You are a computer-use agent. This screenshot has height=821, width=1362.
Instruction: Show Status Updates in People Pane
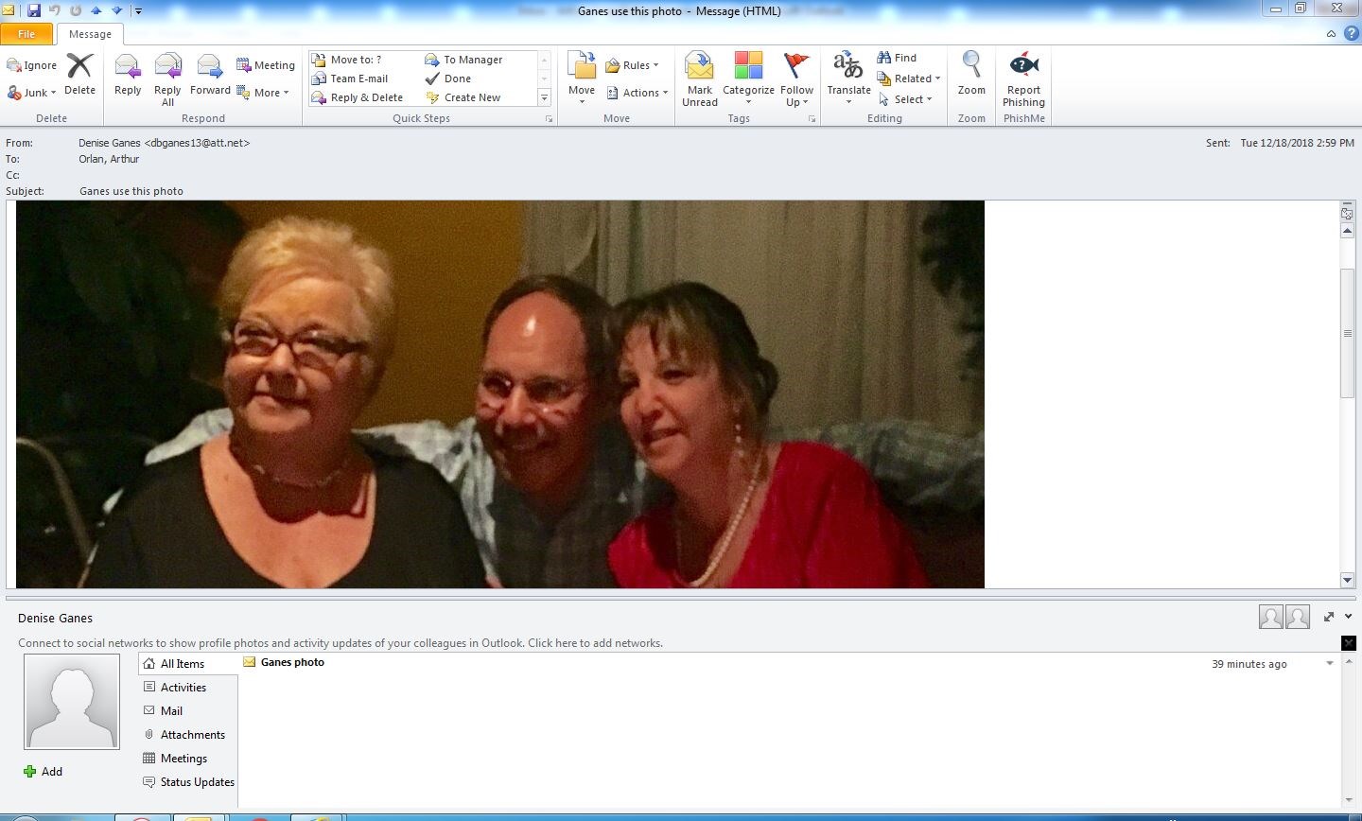point(197,782)
